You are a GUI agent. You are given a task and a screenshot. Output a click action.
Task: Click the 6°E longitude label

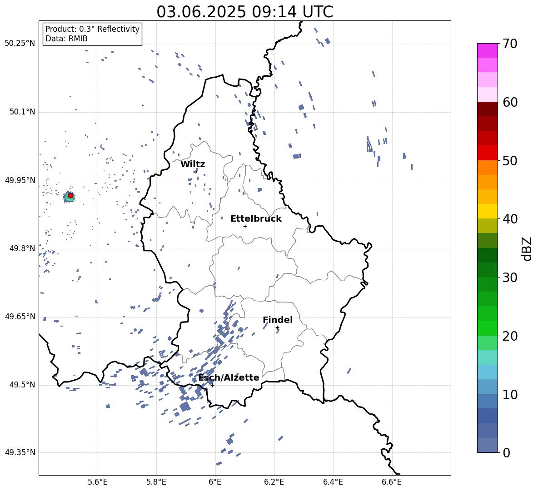pyautogui.click(x=215, y=482)
